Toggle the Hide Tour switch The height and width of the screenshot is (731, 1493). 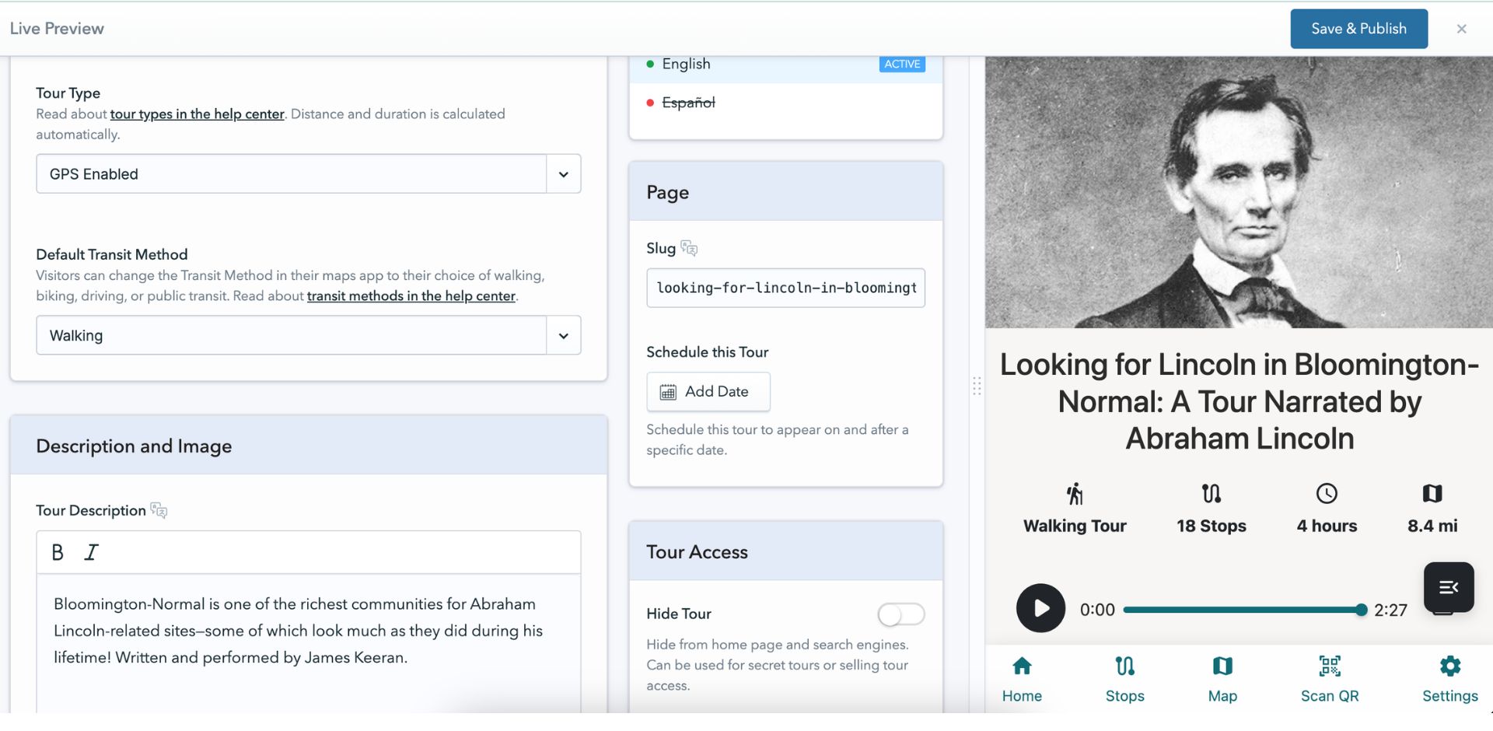click(900, 614)
